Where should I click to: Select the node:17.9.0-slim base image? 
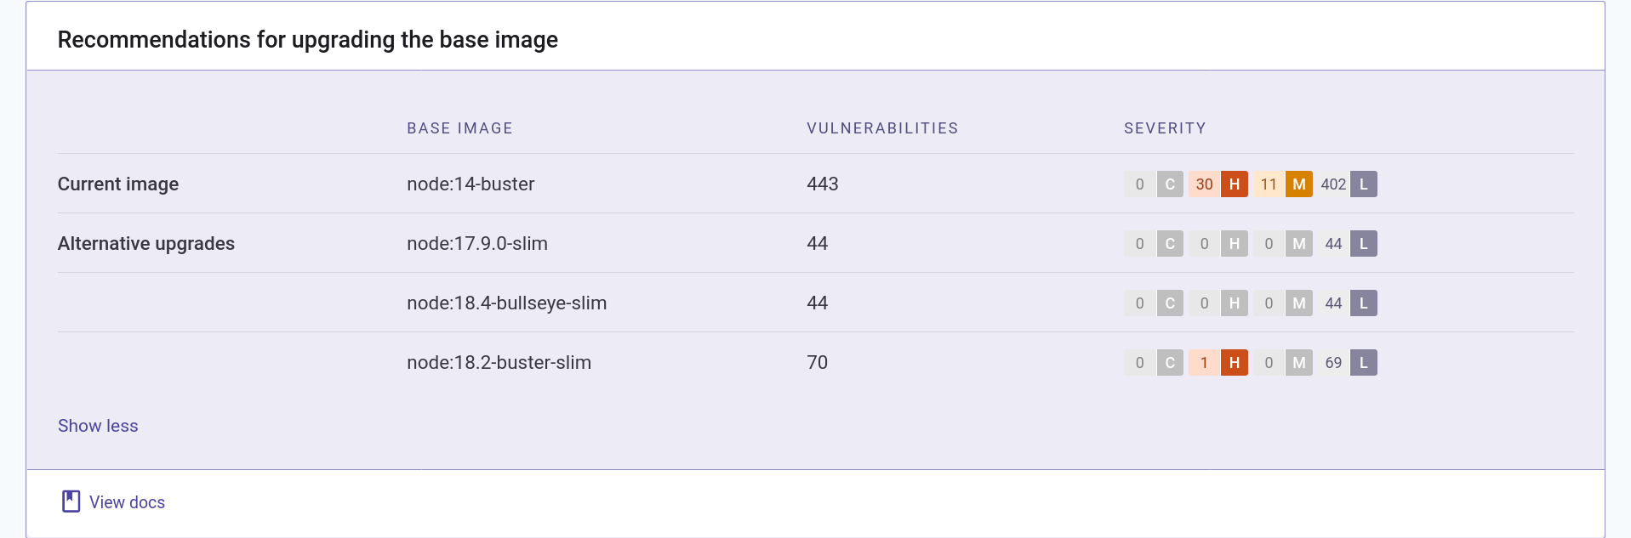477,244
